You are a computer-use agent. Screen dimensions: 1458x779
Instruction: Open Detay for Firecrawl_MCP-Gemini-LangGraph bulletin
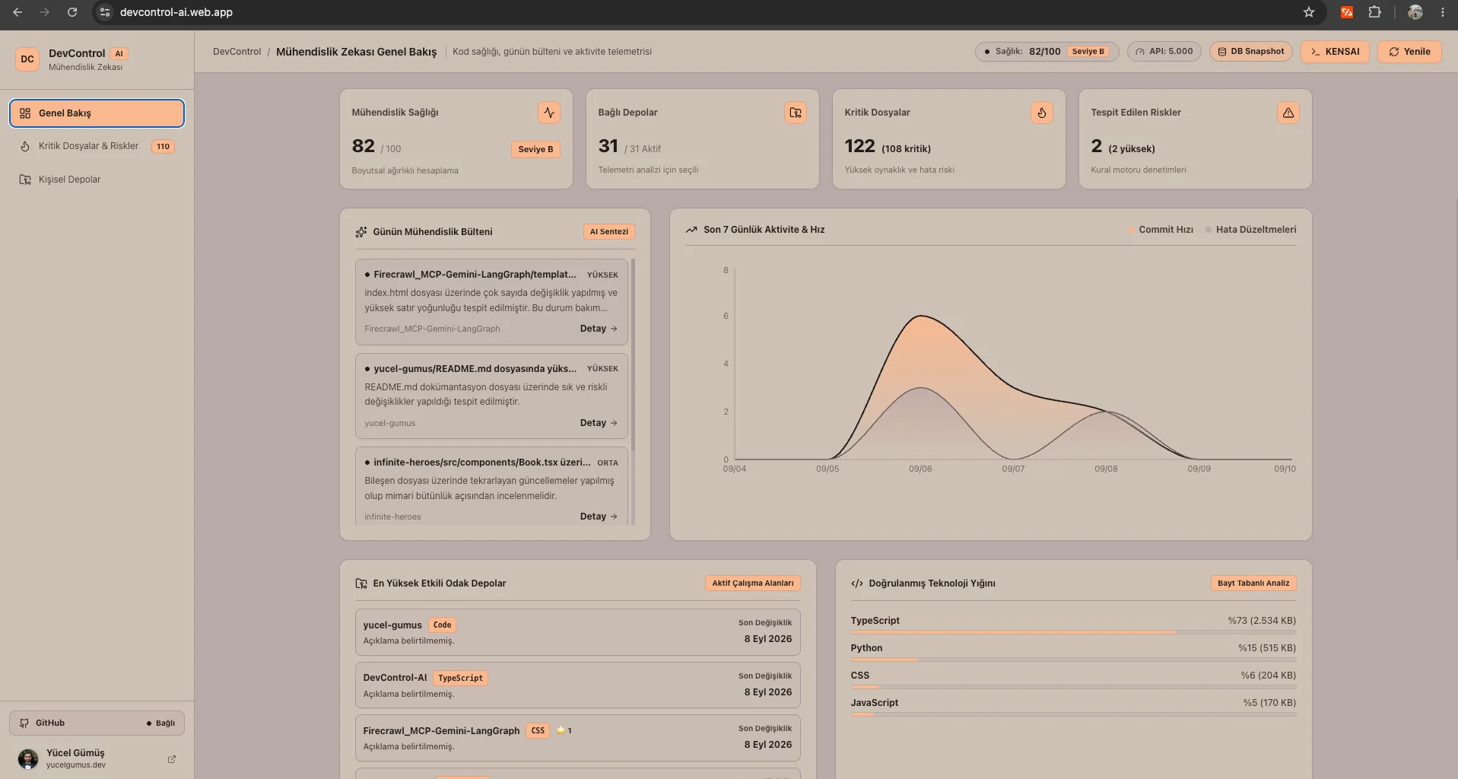(599, 329)
